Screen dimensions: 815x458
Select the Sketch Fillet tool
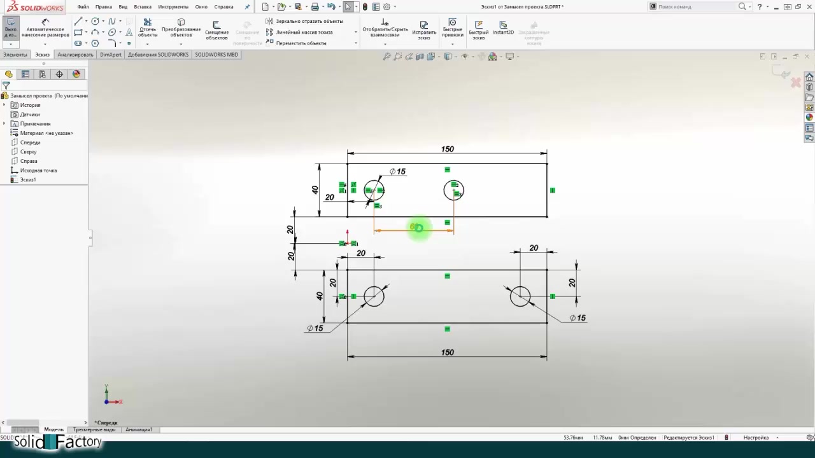pyautogui.click(x=112, y=43)
